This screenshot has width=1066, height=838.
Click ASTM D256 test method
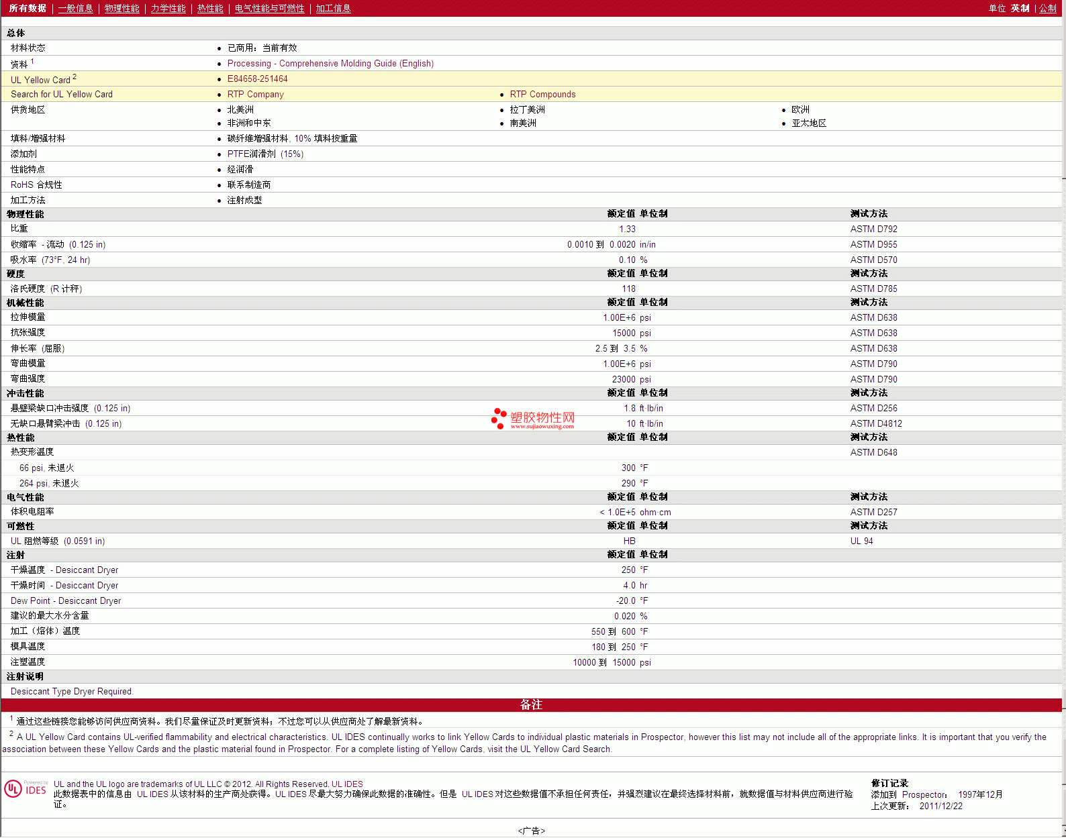point(873,408)
